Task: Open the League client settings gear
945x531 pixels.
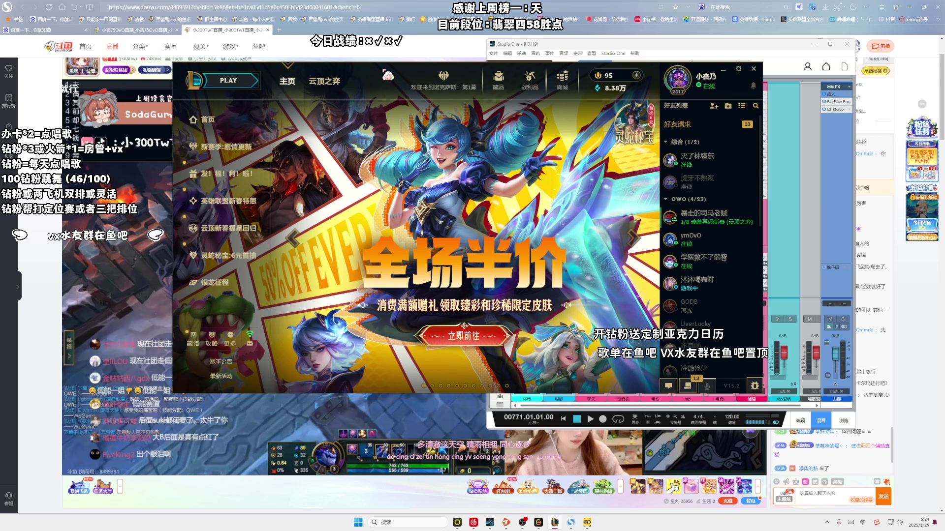Action: tap(738, 69)
